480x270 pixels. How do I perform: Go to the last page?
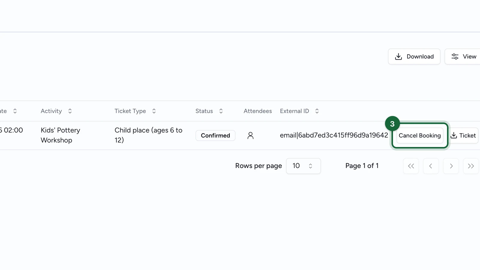[471, 166]
